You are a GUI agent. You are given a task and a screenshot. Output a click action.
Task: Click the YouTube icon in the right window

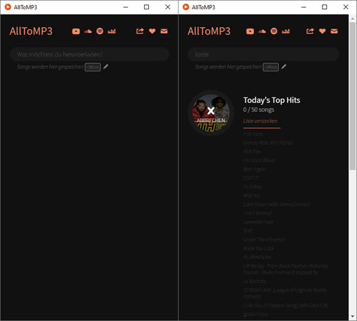[x=250, y=31]
